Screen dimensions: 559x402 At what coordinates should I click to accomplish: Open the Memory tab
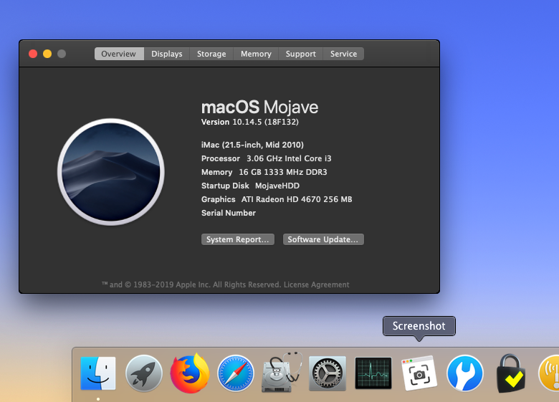tap(256, 54)
